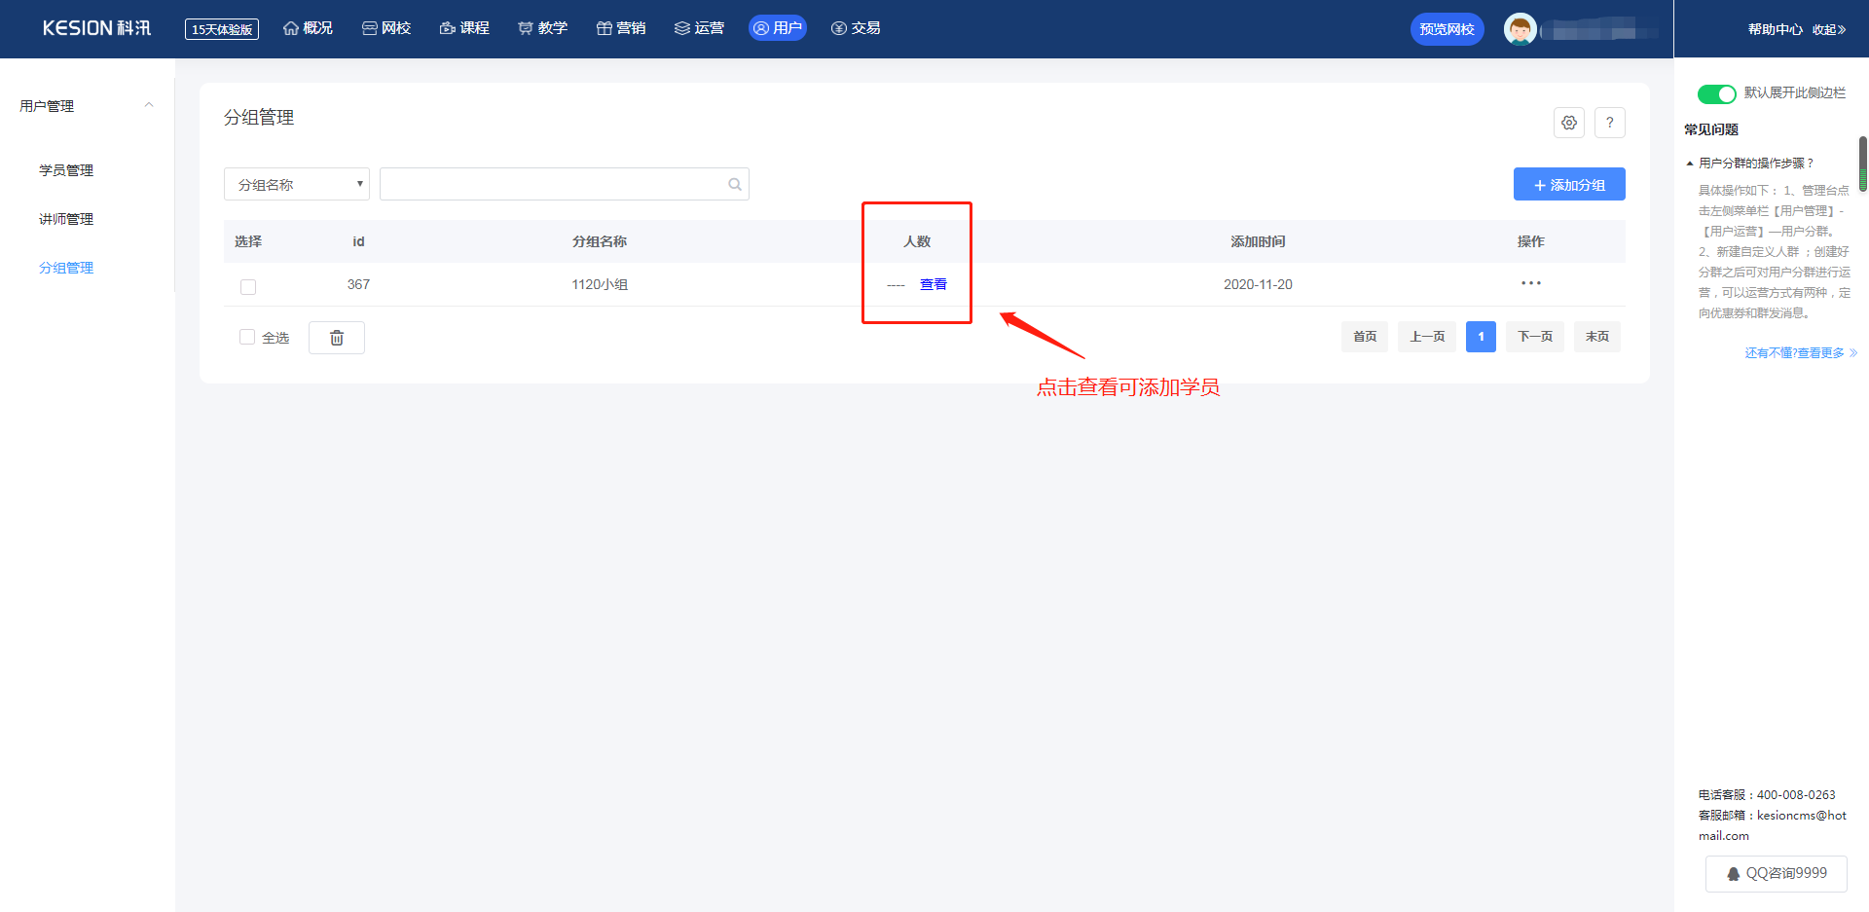Open 学员管理 in the sidebar

pyautogui.click(x=66, y=170)
